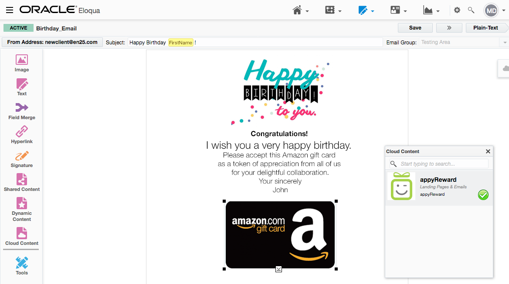Click the Cloud Content search magnifier icon

click(x=394, y=164)
